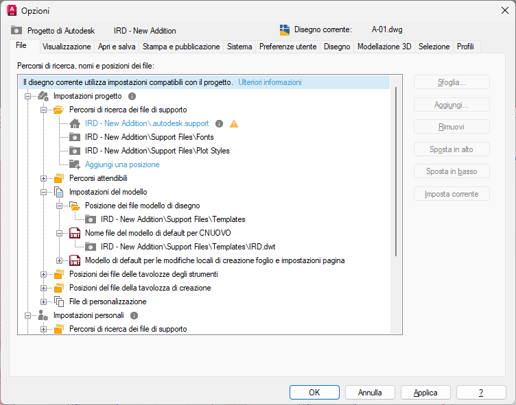The height and width of the screenshot is (405, 516).
Task: Switch to the Visualizzazione tab
Action: pyautogui.click(x=66, y=47)
